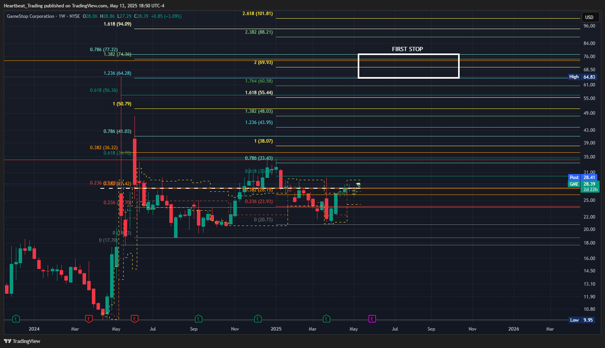Click the 13.10 price axis label
The height and width of the screenshot is (348, 605).
(589, 284)
